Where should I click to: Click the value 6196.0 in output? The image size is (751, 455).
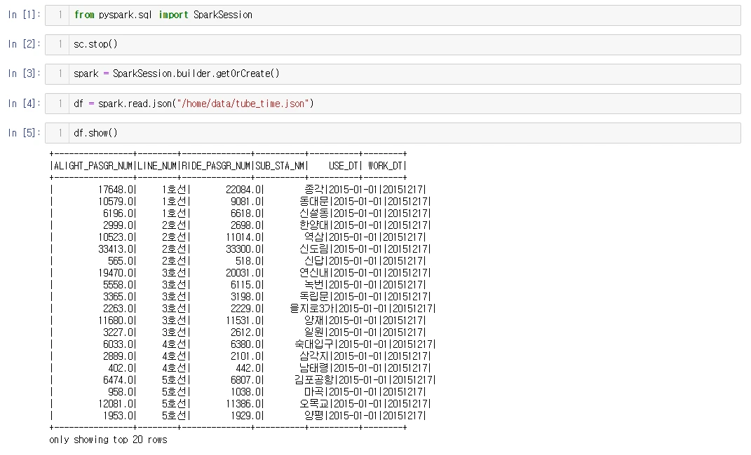(117, 213)
